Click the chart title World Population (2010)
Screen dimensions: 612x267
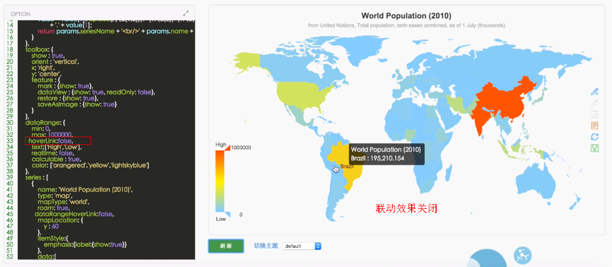point(406,16)
